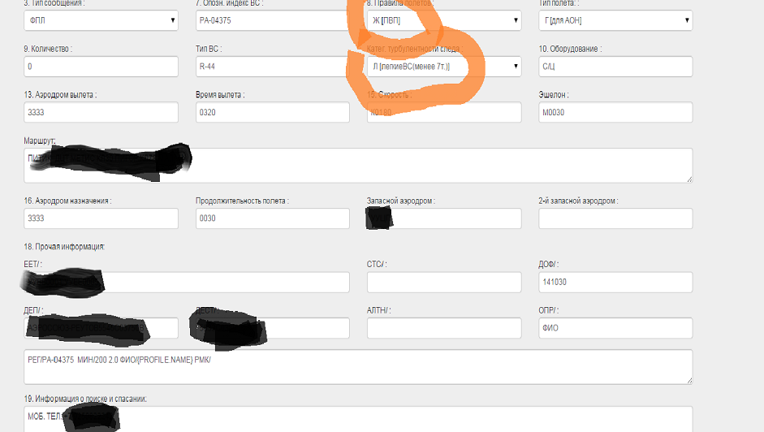Select the Эшелон field with М0030
The width and height of the screenshot is (764, 432).
(615, 112)
